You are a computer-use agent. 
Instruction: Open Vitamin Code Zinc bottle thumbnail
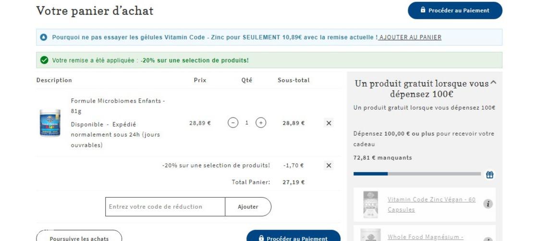point(370,204)
